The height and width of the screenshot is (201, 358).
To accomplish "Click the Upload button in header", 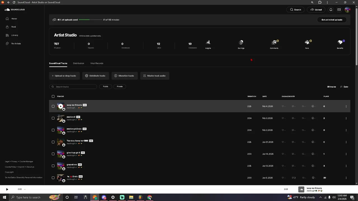I will tap(316, 9).
